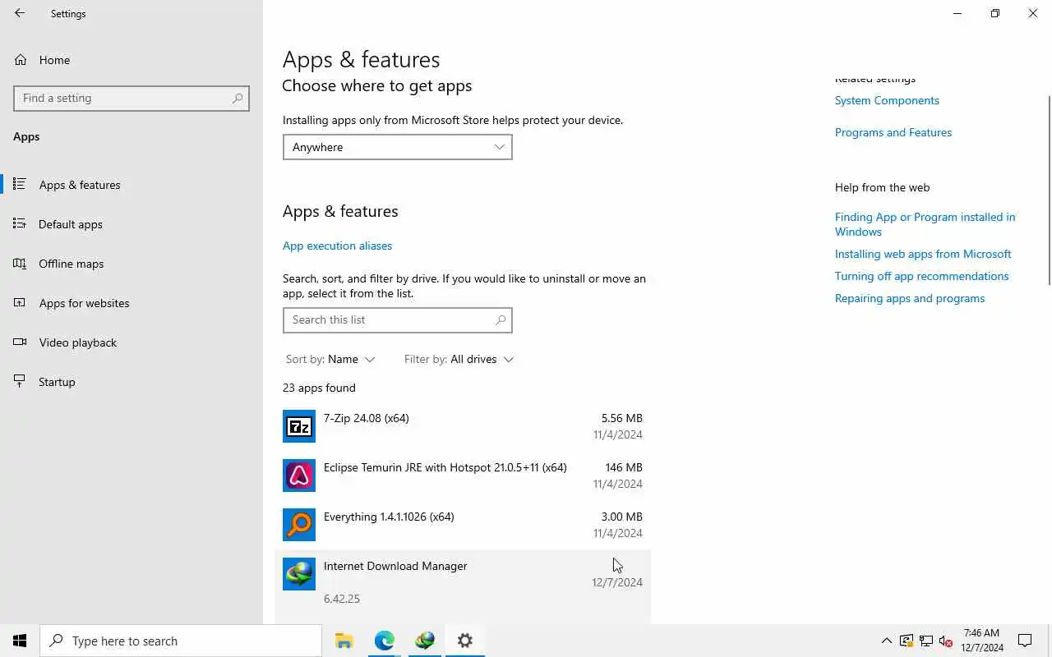Open the Windows Start menu
This screenshot has width=1052, height=657.
20,641
